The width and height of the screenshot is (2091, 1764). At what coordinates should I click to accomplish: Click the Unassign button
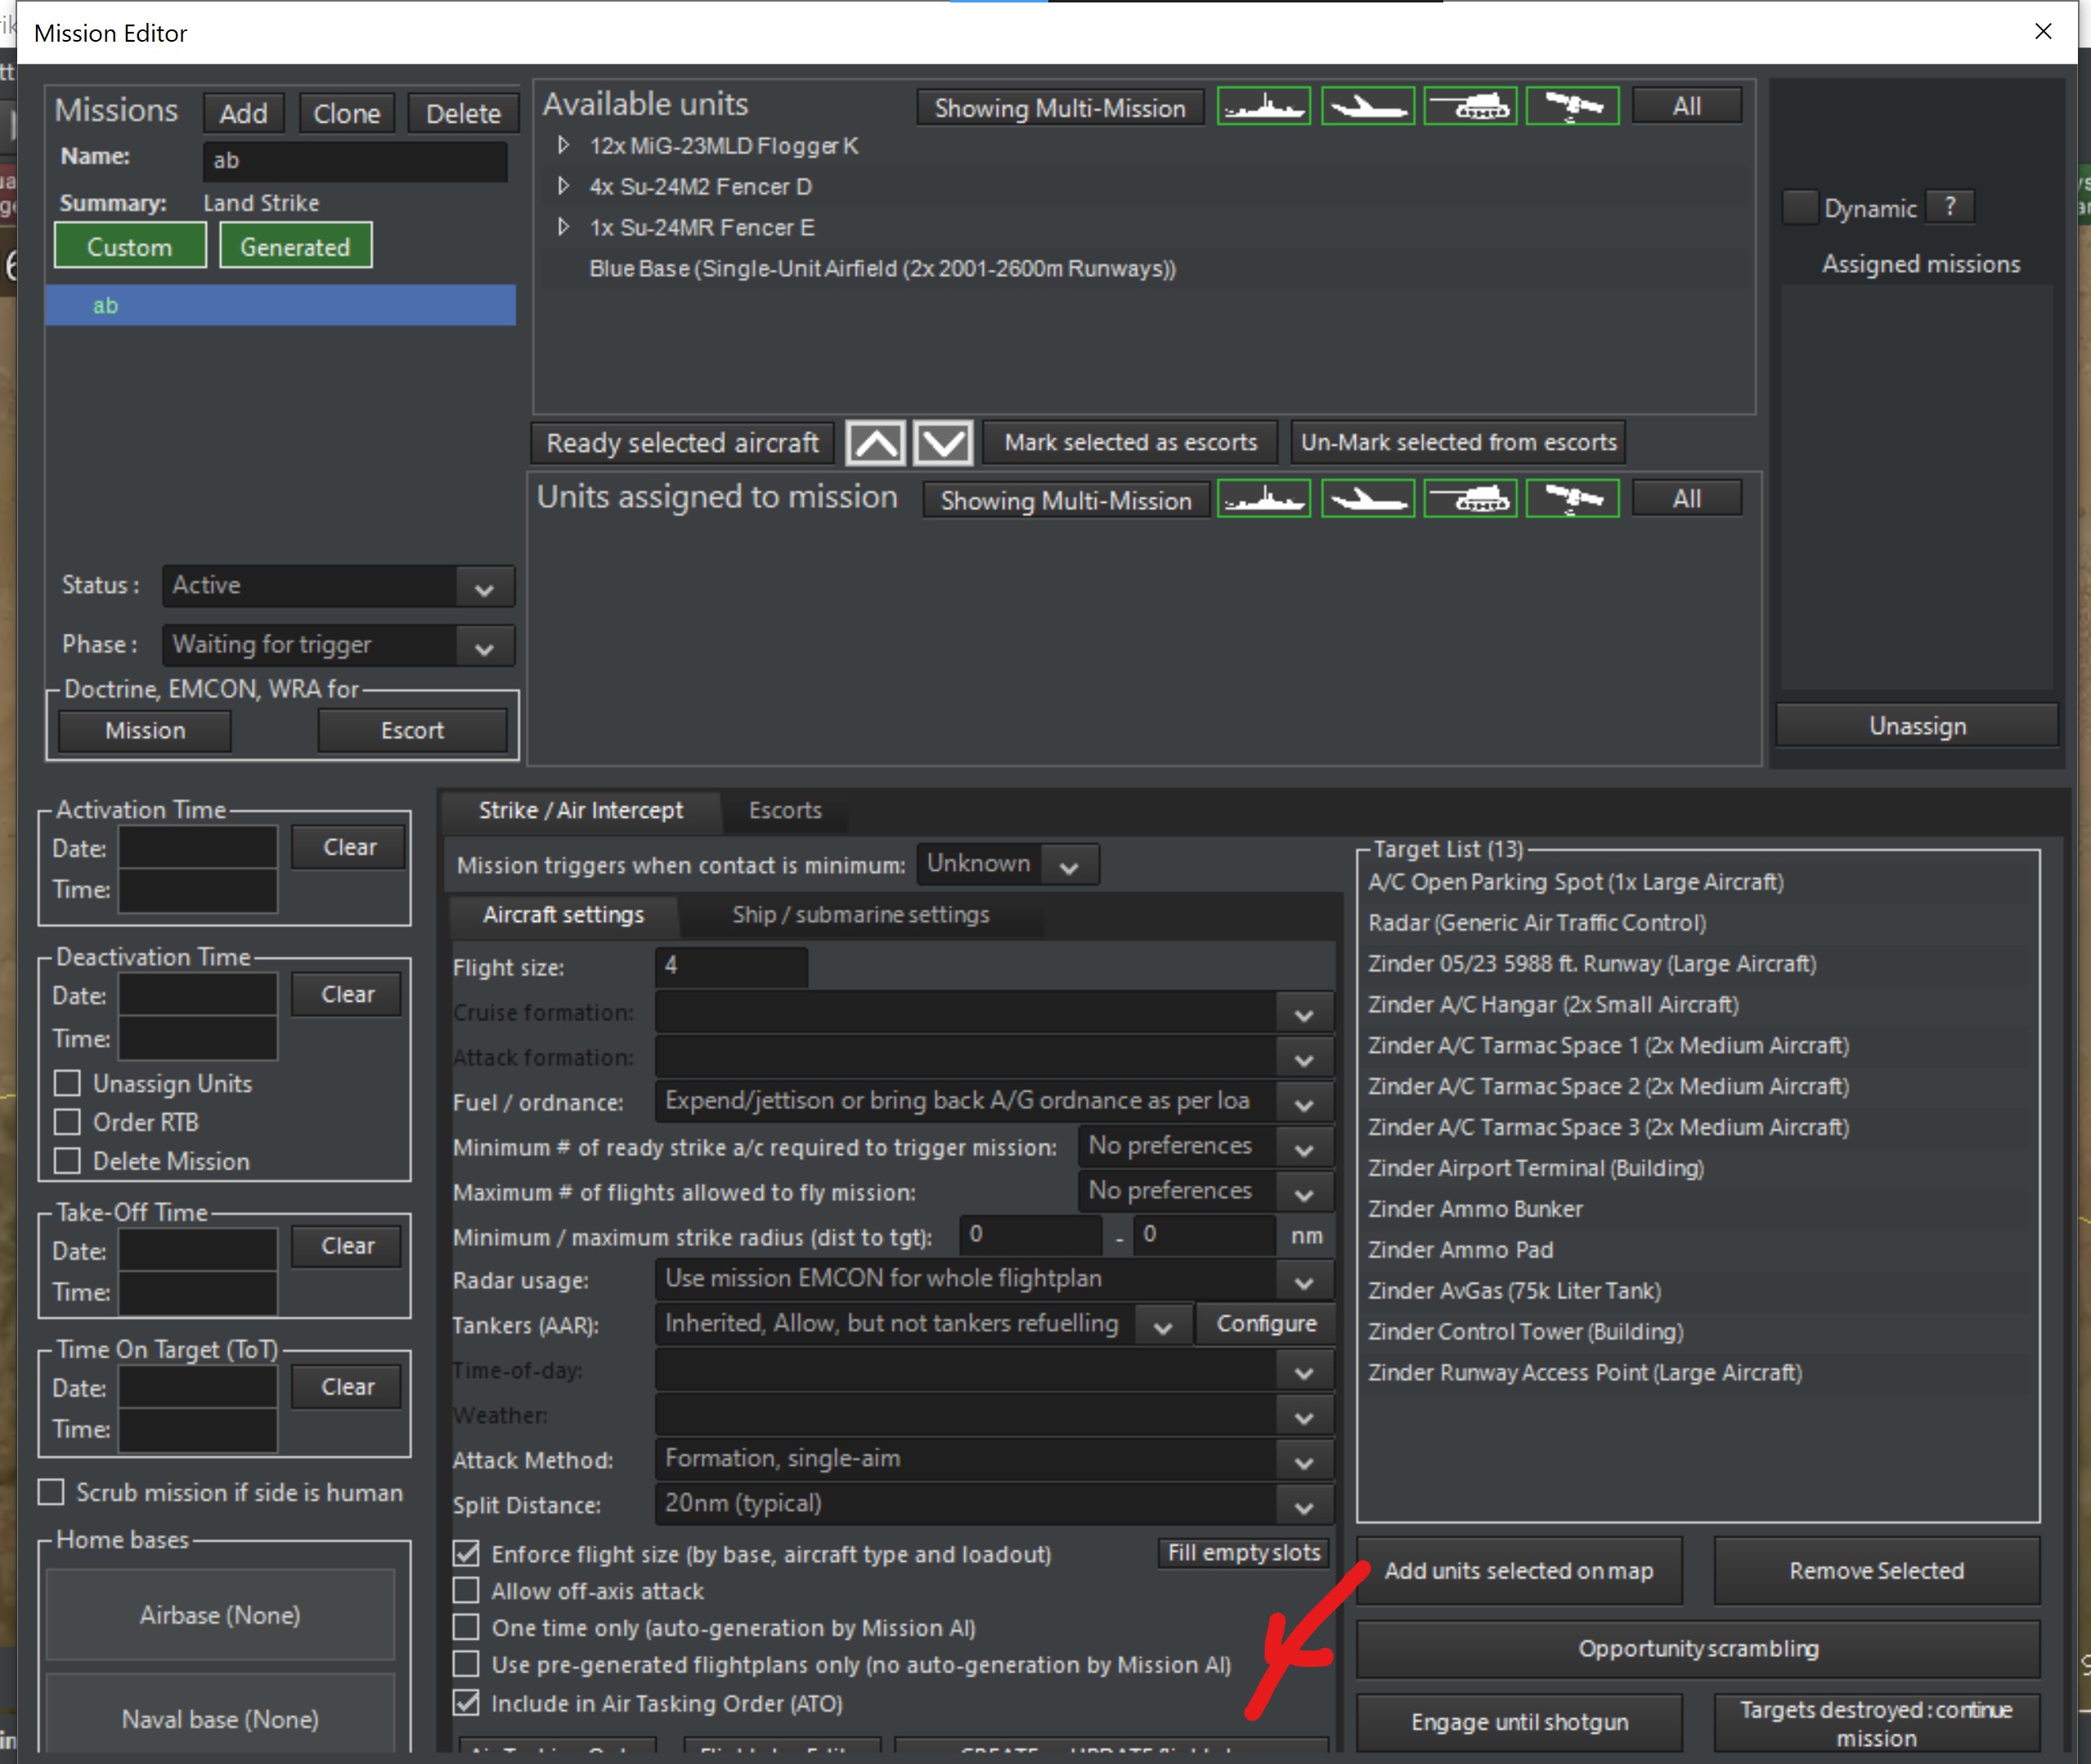[x=1917, y=726]
